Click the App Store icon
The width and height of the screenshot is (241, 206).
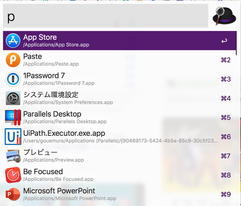tap(13, 41)
